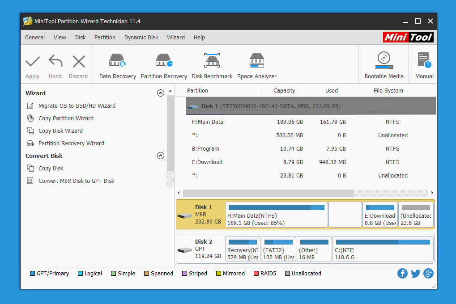
Task: Click the Discard X icon
Action: 78,61
